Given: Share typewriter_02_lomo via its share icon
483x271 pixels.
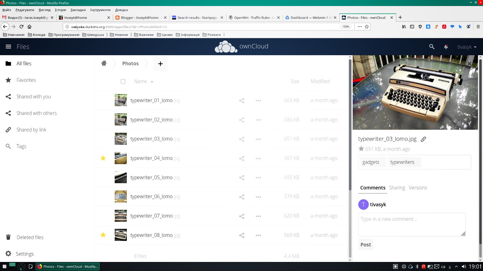Looking at the screenshot, I should [241, 120].
